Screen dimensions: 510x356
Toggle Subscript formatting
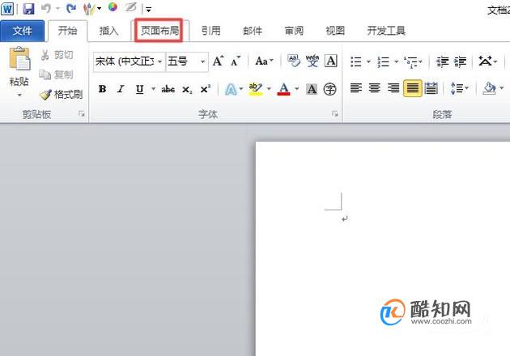click(187, 90)
